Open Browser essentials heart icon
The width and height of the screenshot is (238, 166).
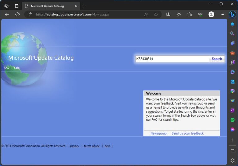tap(200, 15)
